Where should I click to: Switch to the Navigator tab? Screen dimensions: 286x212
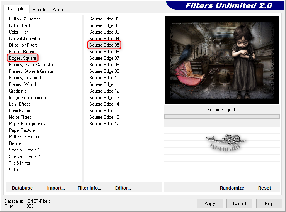(x=17, y=9)
